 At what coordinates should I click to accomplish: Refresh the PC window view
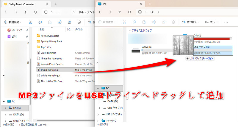(129, 12)
